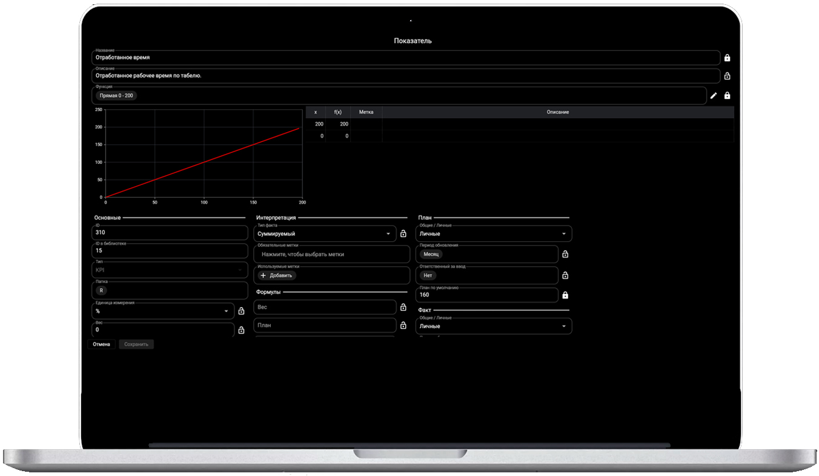Click the Обязательные метки selection field
Viewport: 819px width, 476px height.
pyautogui.click(x=331, y=255)
